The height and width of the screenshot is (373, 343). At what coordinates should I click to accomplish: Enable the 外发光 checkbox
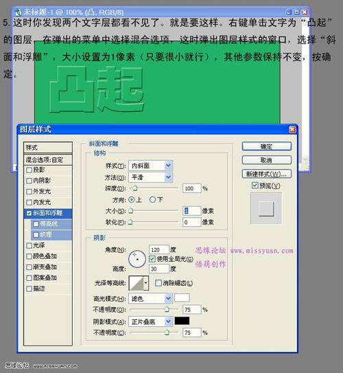[29, 192]
